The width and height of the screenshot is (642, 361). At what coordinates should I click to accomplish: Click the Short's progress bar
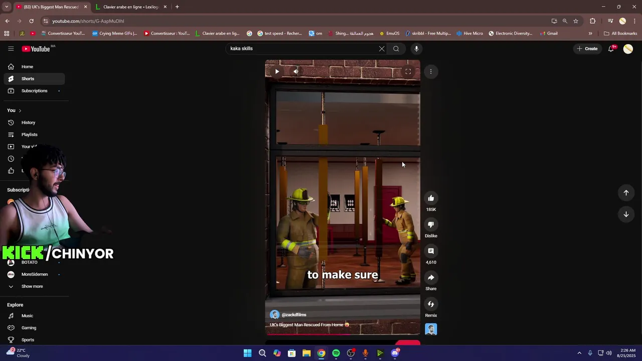[343, 333]
